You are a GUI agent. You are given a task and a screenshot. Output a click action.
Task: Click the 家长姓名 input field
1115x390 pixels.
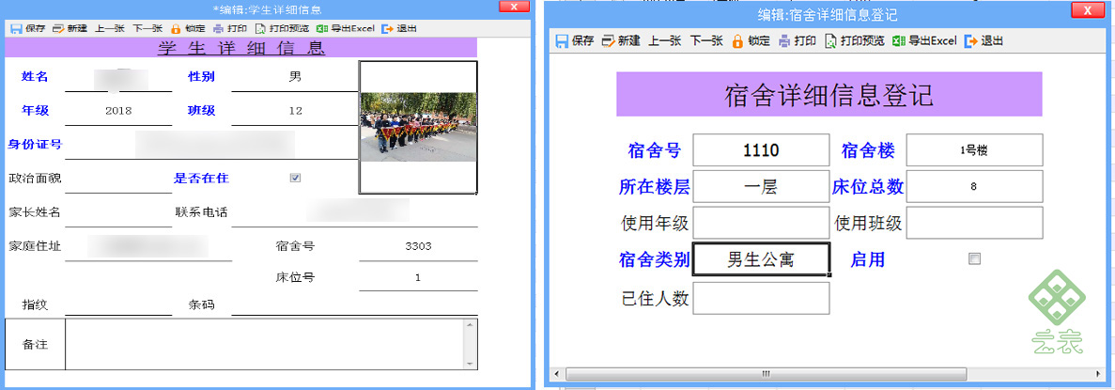point(118,212)
